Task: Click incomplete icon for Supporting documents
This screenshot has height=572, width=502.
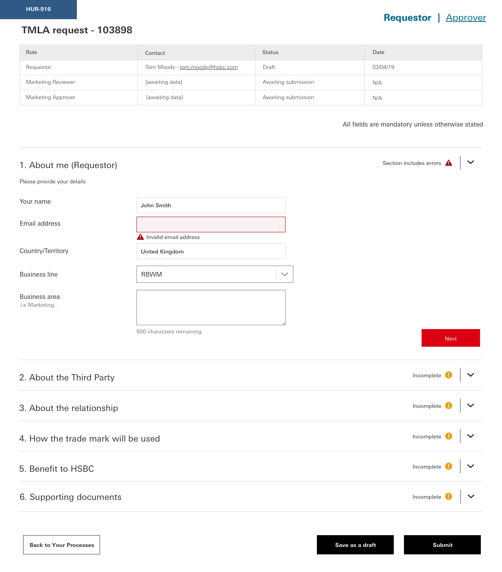Action: 449,496
